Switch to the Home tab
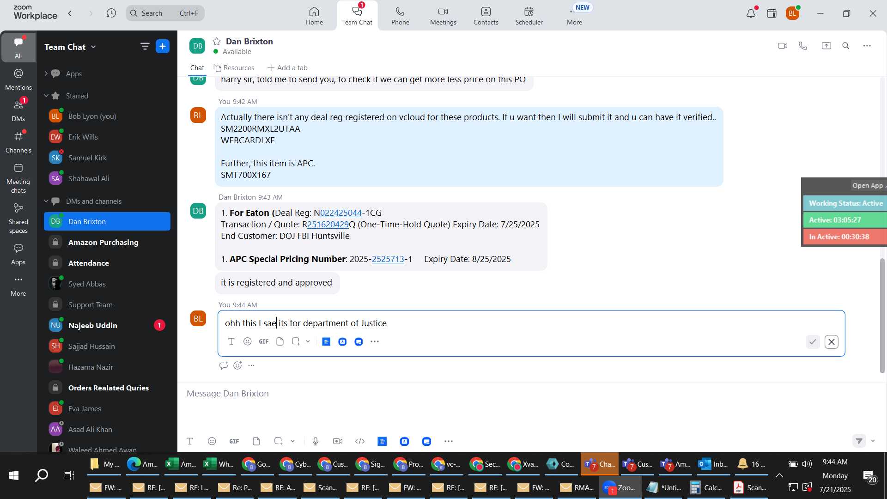This screenshot has width=887, height=499. point(314,16)
